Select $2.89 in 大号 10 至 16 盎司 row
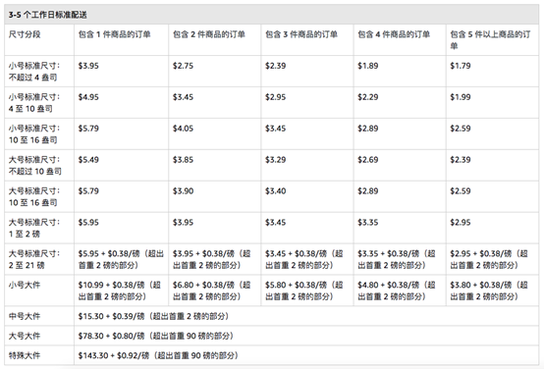The image size is (544, 369). pyautogui.click(x=368, y=191)
